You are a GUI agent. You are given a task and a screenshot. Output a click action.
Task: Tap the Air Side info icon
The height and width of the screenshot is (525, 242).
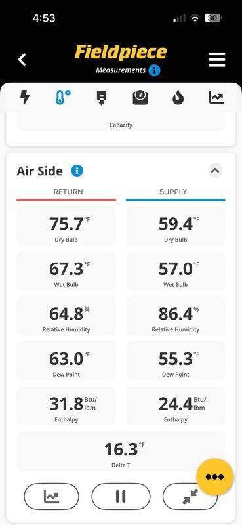77,171
